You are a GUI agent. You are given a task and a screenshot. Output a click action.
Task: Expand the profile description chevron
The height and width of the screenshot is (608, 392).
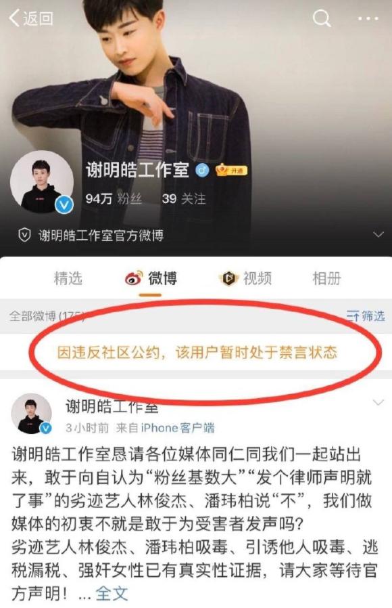point(378,234)
